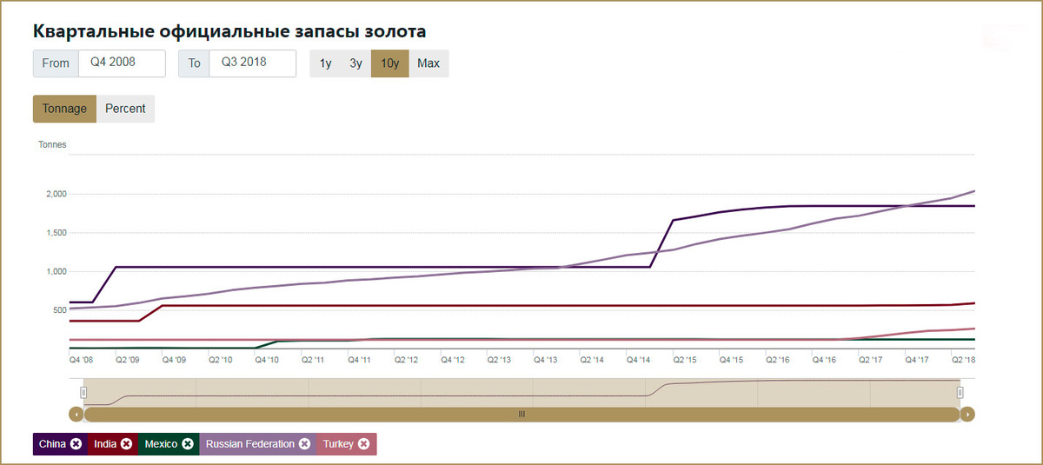The image size is (1043, 465).
Task: Remove China from the chart legend
Action: pos(76,444)
